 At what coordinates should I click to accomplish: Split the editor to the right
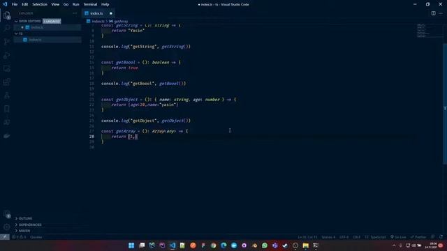point(433,13)
